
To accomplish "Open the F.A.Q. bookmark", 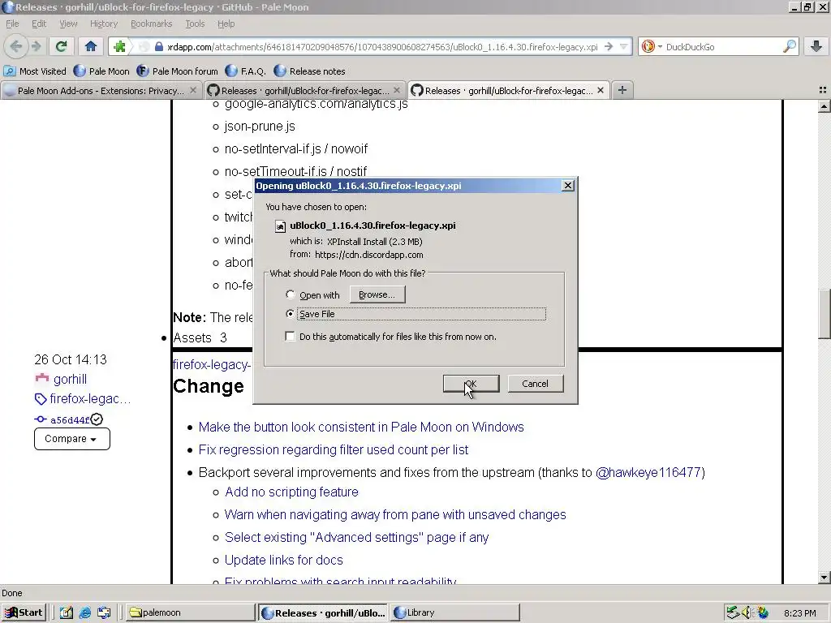I will click(x=246, y=71).
